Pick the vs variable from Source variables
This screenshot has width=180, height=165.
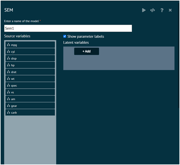(x=30, y=92)
